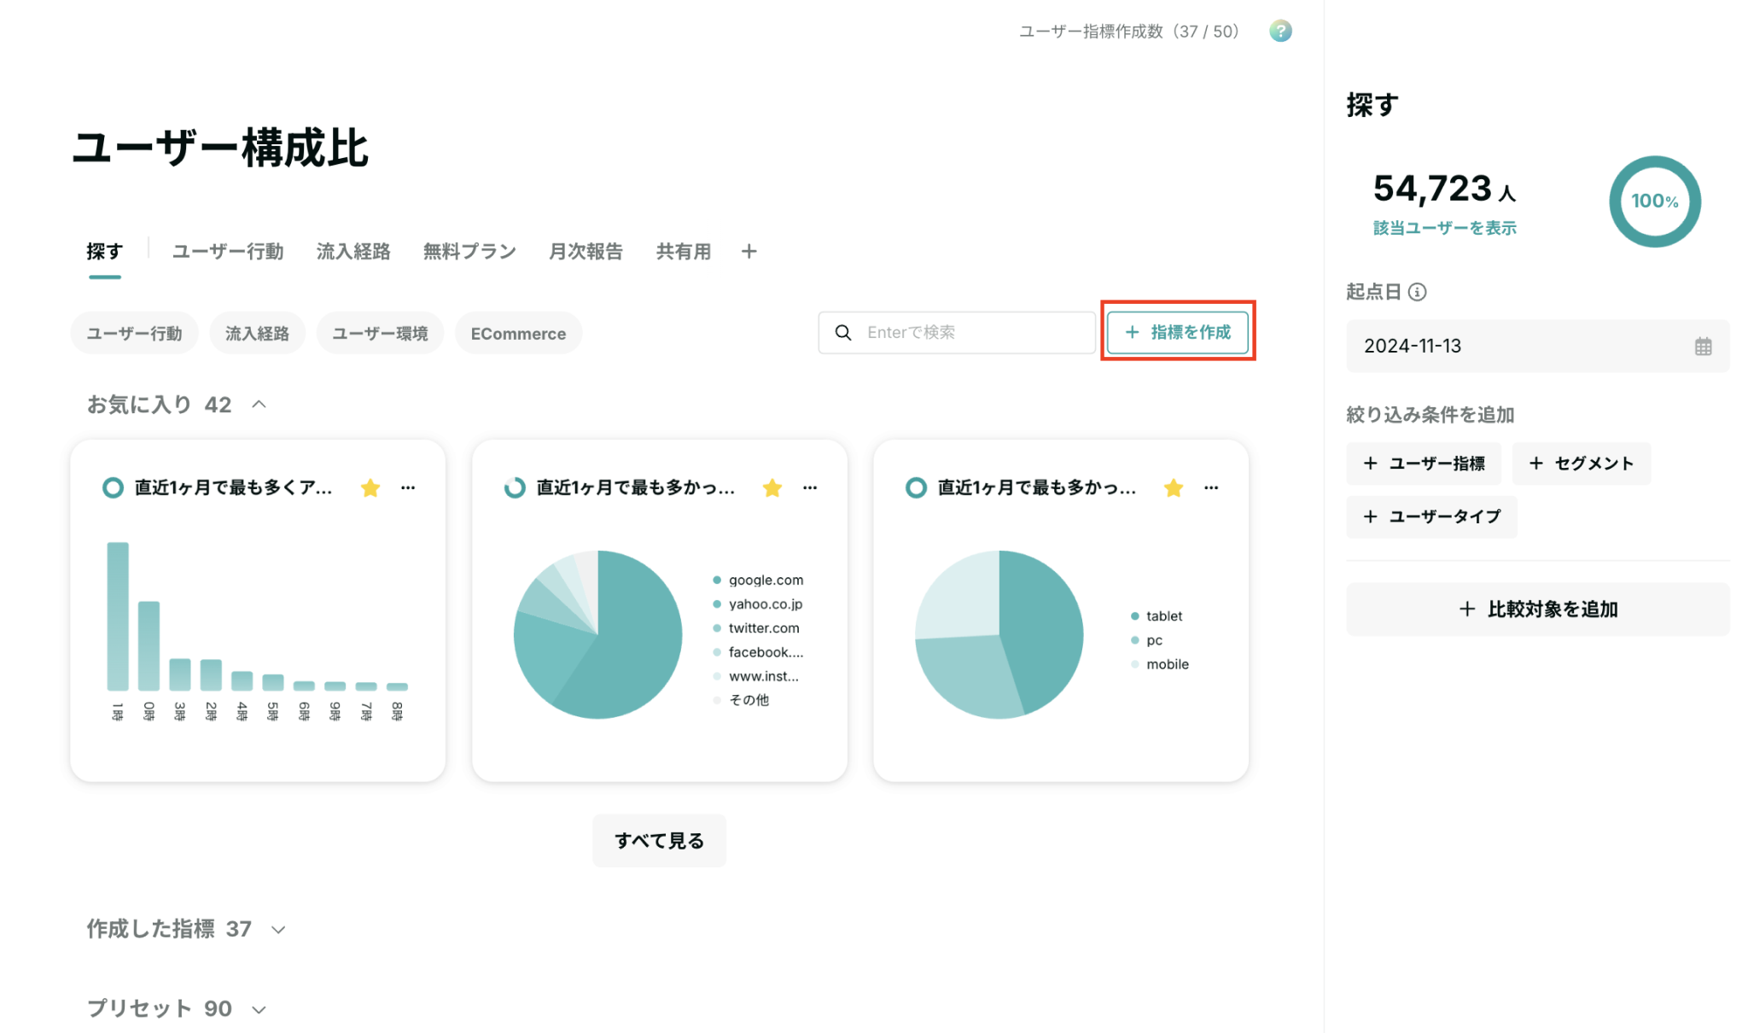Toggle the star on the device pie card
Image resolution: width=1748 pixels, height=1033 pixels.
click(1174, 487)
